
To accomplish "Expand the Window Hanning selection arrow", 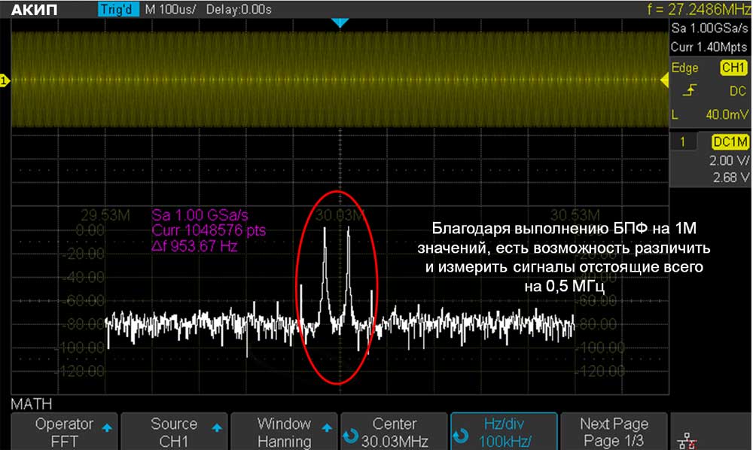I will (x=326, y=427).
